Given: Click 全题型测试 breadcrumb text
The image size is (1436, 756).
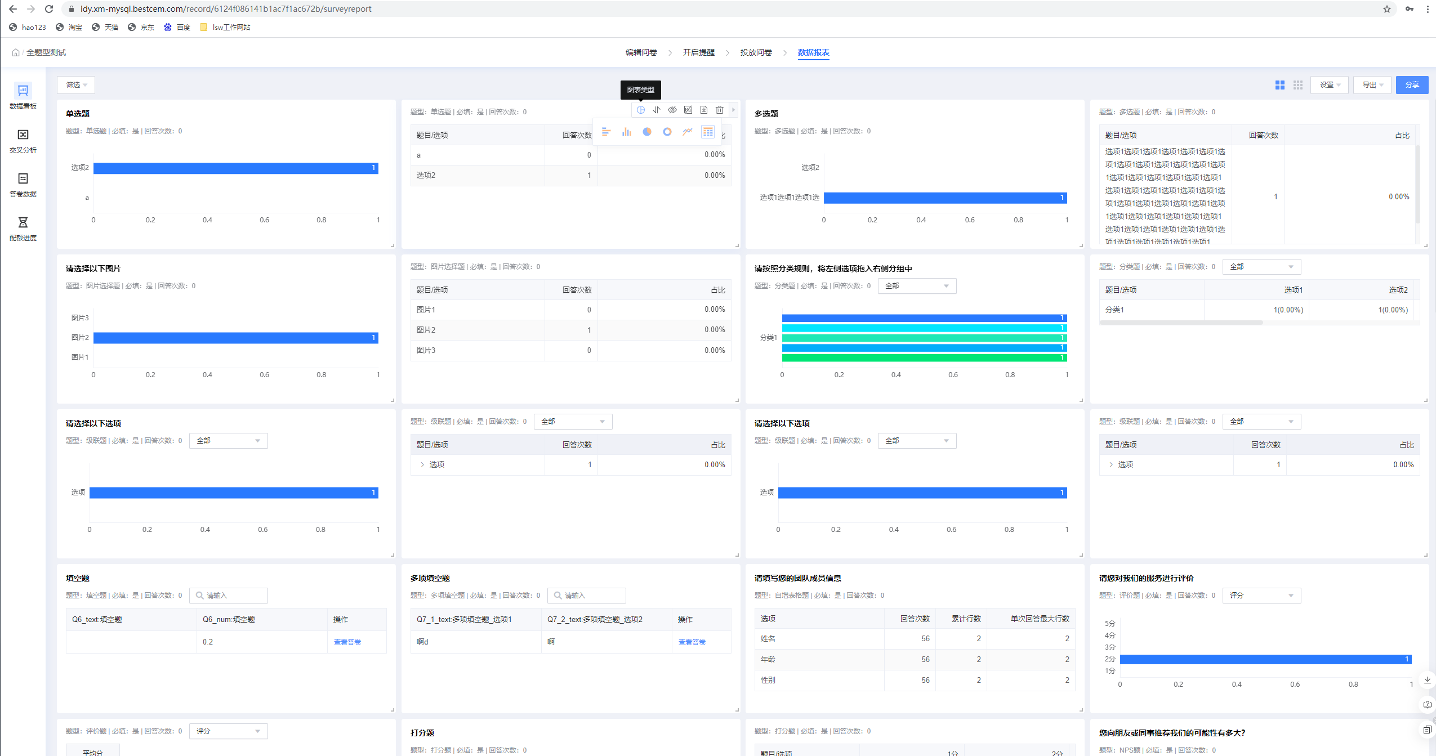Looking at the screenshot, I should pos(46,52).
